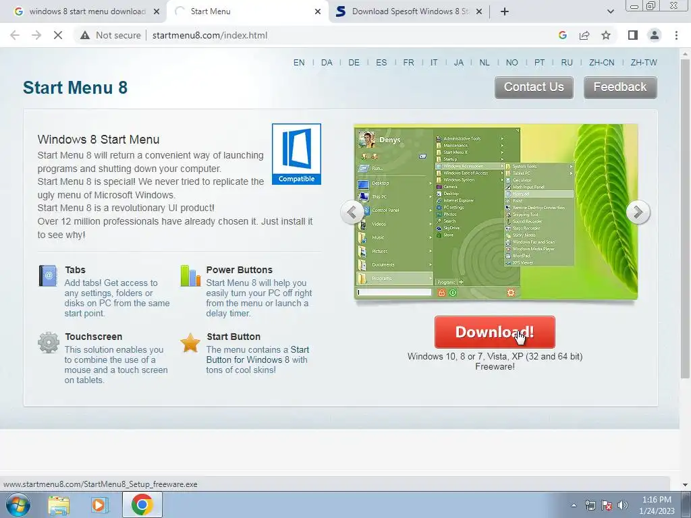Open the Chrome profile menu
Screen dimensions: 691x518
tap(655, 35)
